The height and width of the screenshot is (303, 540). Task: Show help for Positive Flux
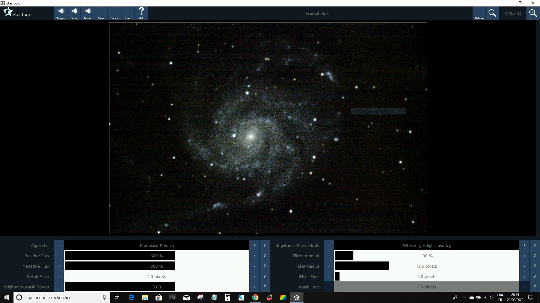tap(265, 256)
